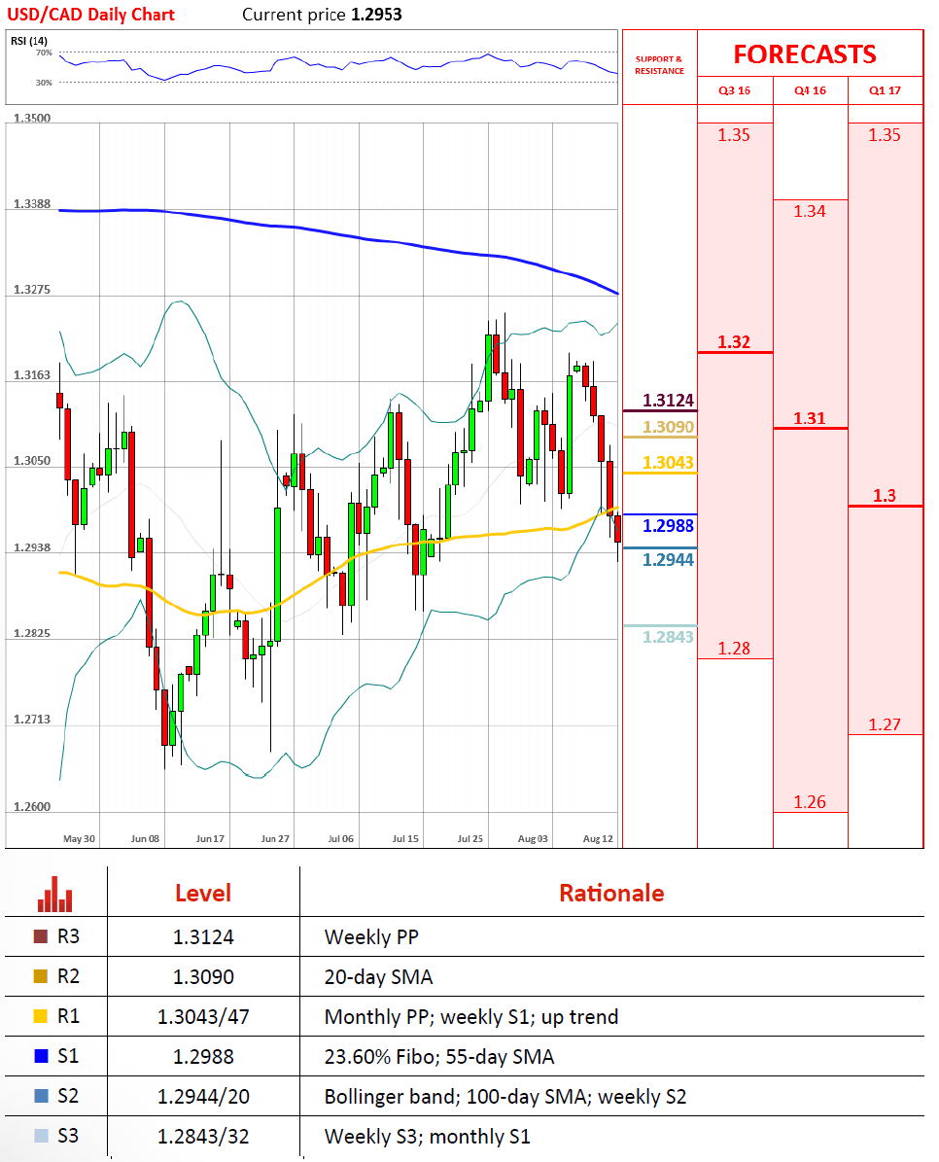
Task: Click the 1.2600 price axis label
Action: 32,806
